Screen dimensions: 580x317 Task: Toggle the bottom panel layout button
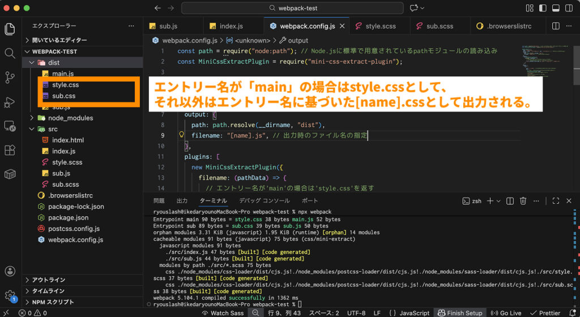click(555, 8)
